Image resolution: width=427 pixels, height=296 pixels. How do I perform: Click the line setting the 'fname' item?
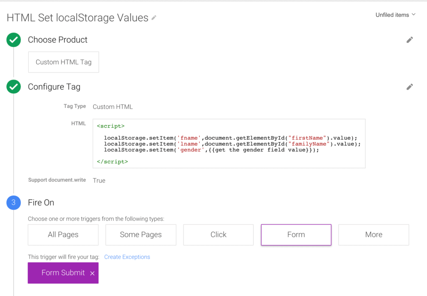230,138
